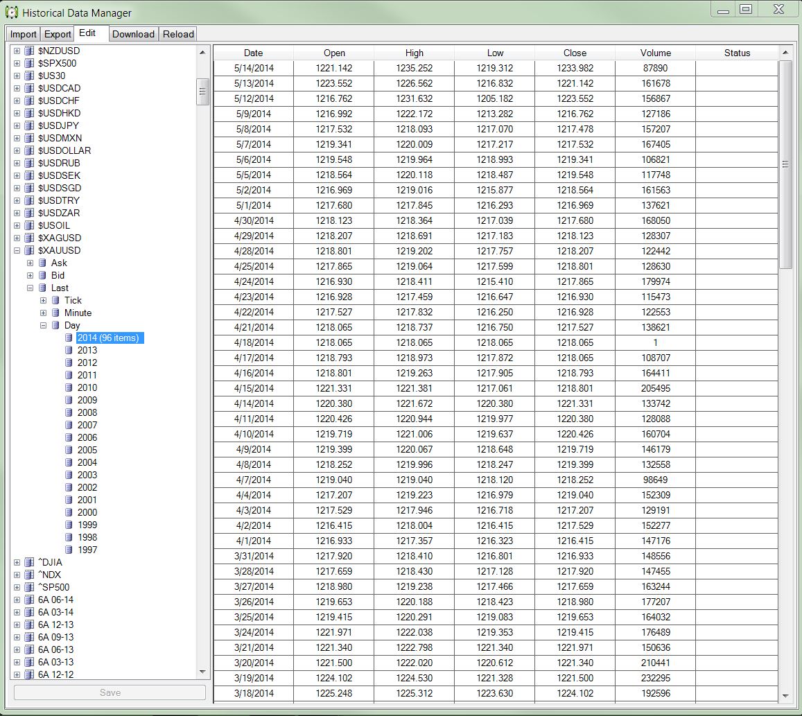Click the data grid scroll-down arrow

tap(785, 695)
